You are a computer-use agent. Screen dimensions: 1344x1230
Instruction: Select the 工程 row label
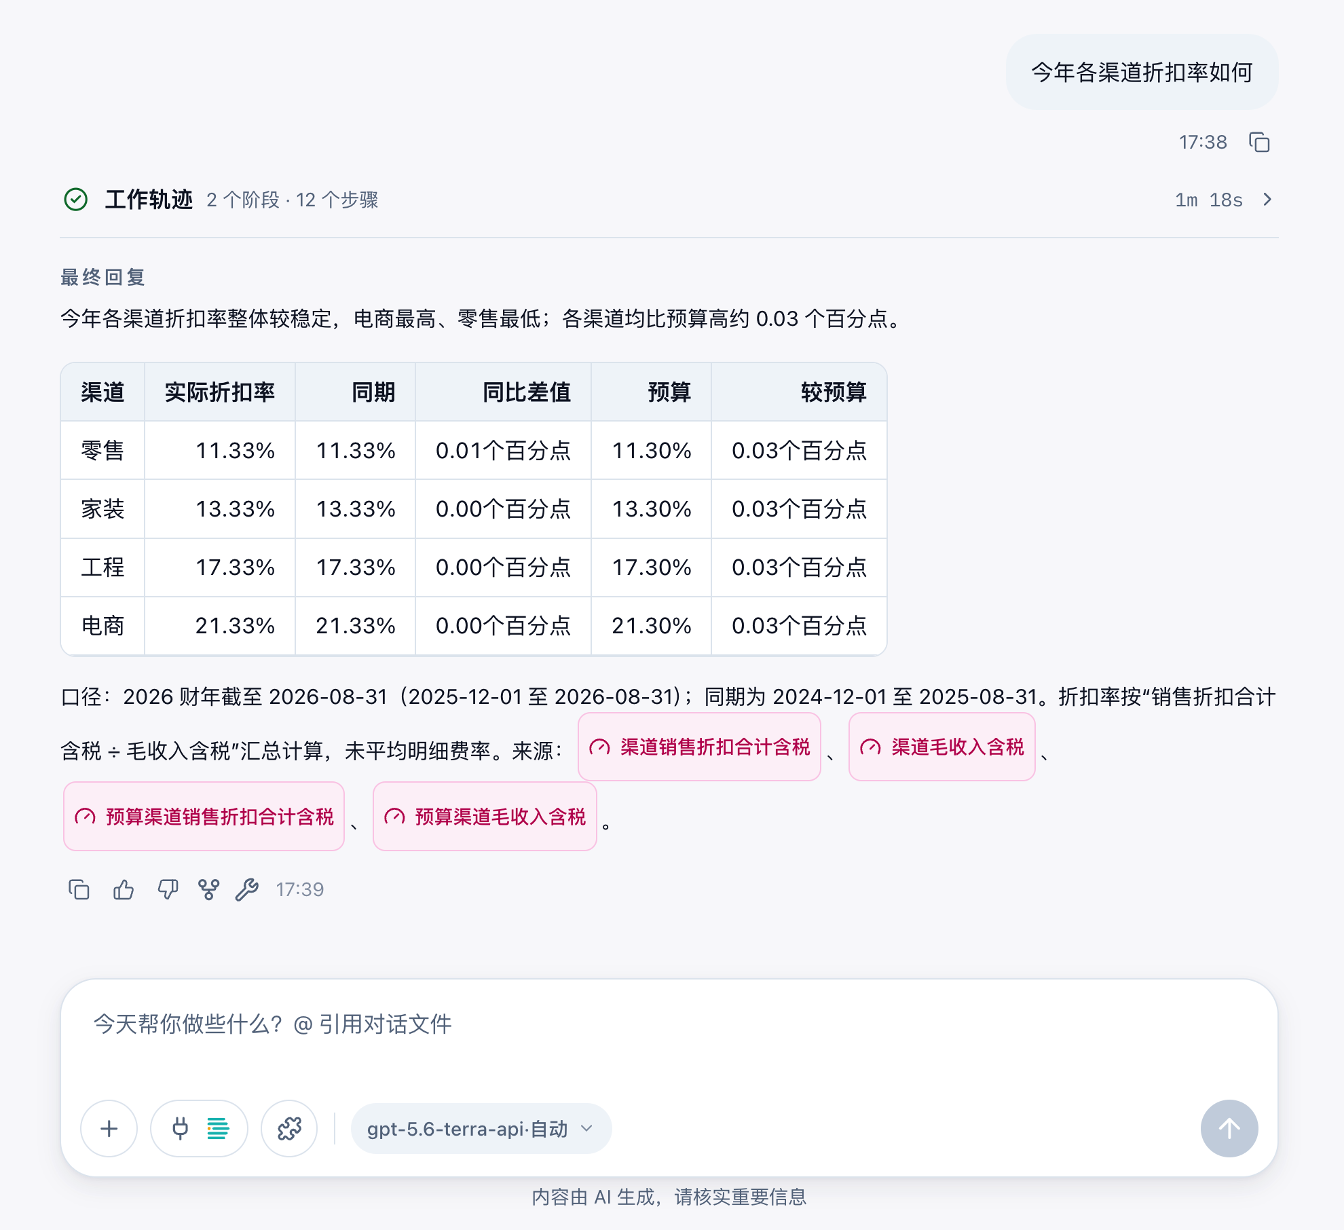click(x=102, y=567)
